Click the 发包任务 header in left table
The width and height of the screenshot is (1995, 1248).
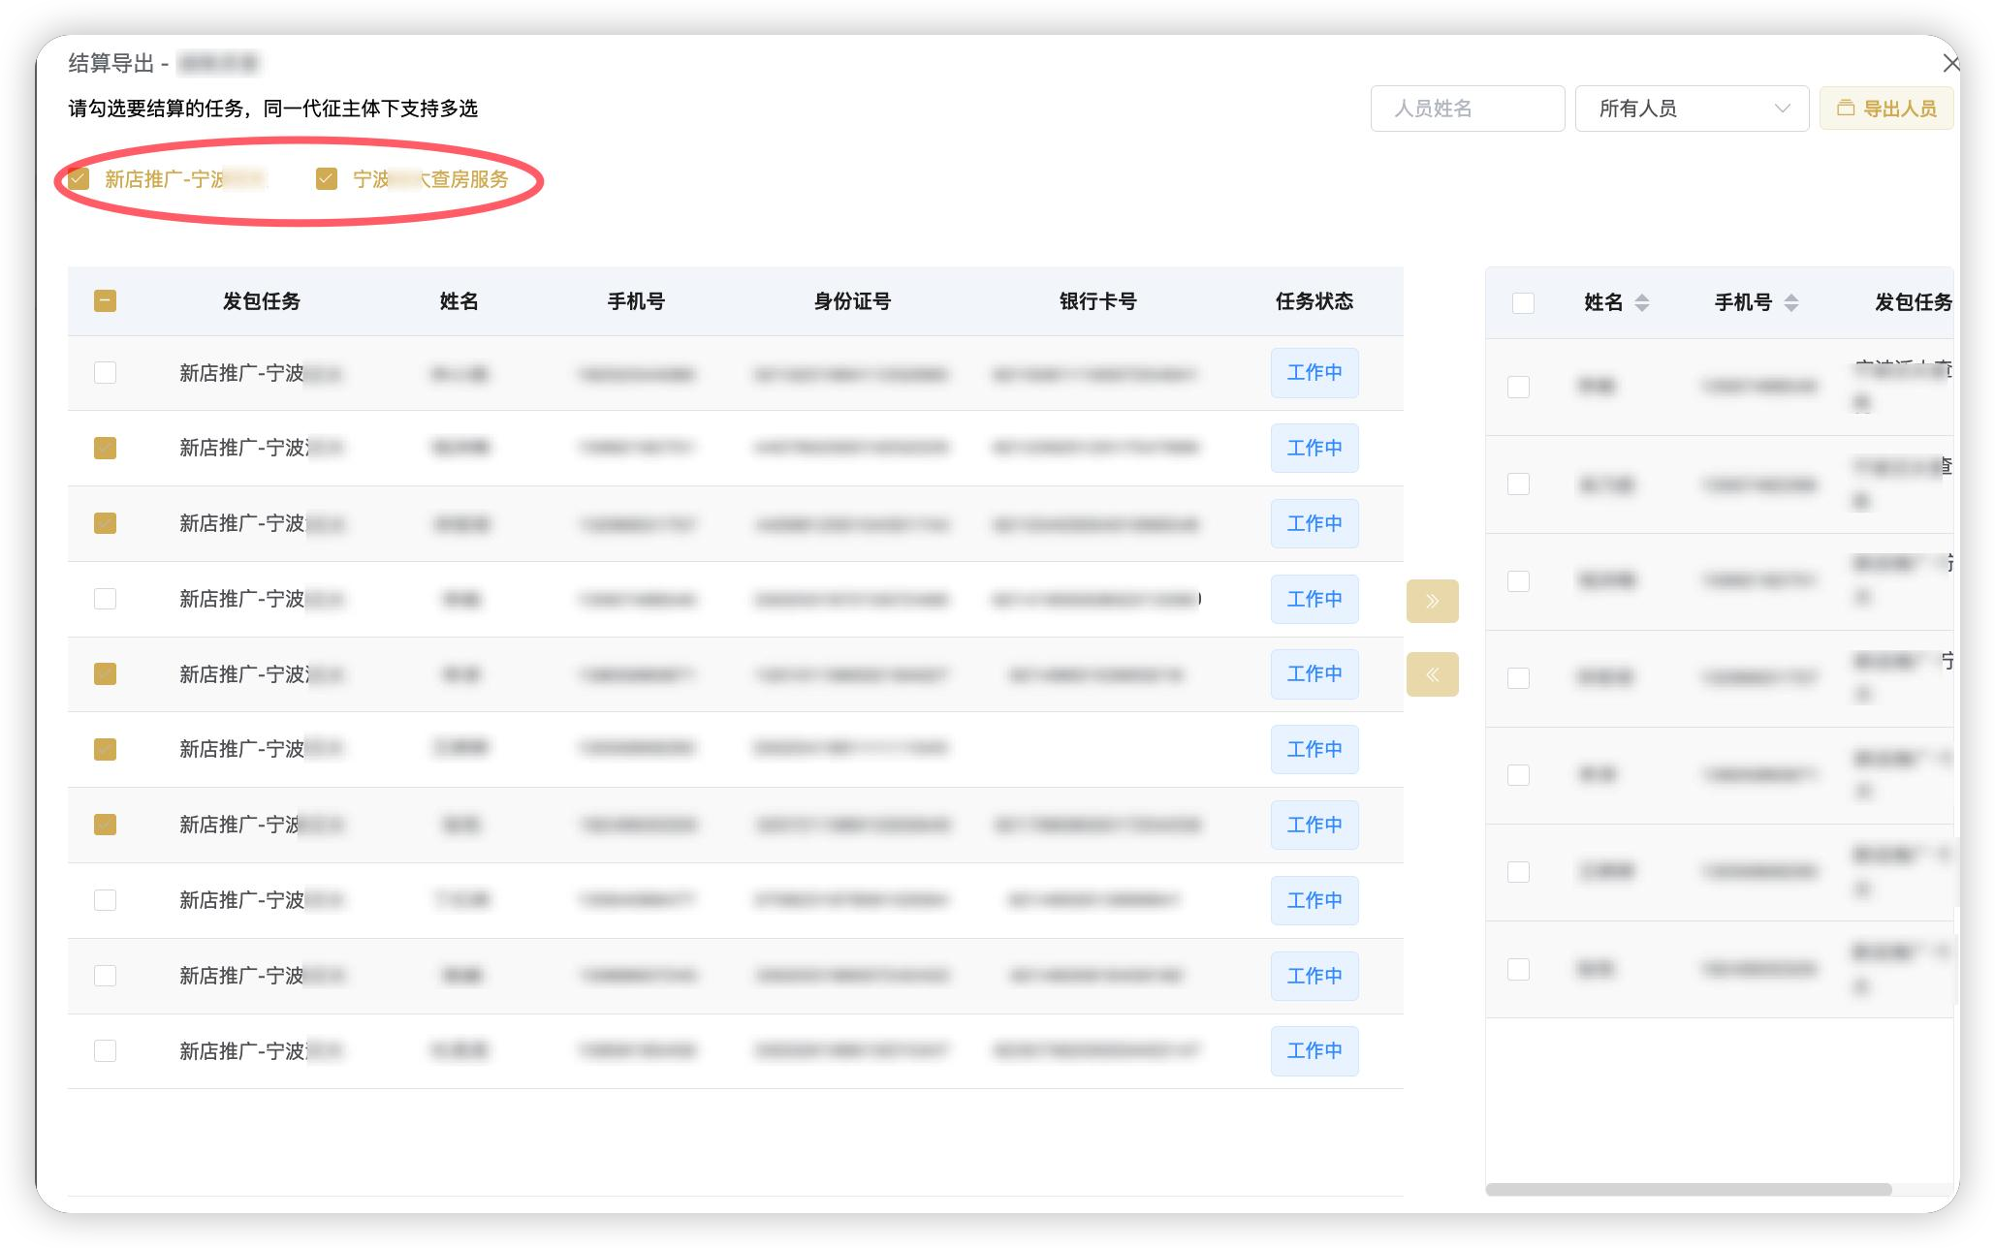pos(261,301)
